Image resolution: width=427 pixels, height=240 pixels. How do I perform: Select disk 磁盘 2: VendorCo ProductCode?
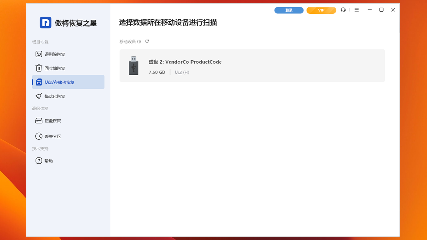tap(252, 66)
